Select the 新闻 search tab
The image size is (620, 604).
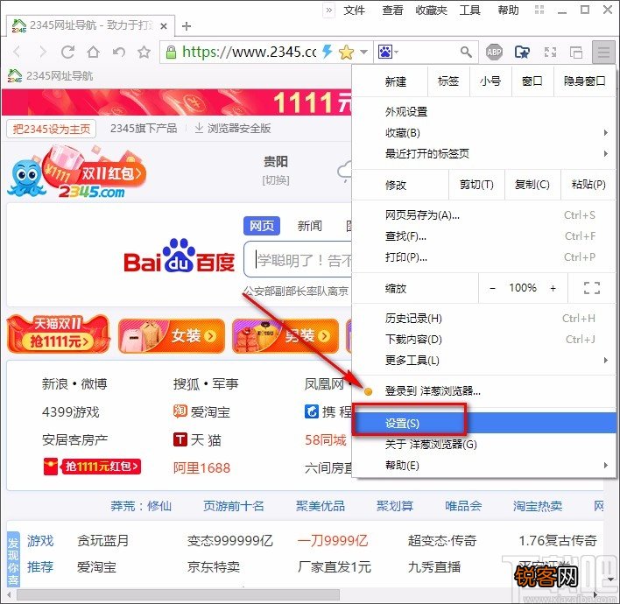point(310,226)
